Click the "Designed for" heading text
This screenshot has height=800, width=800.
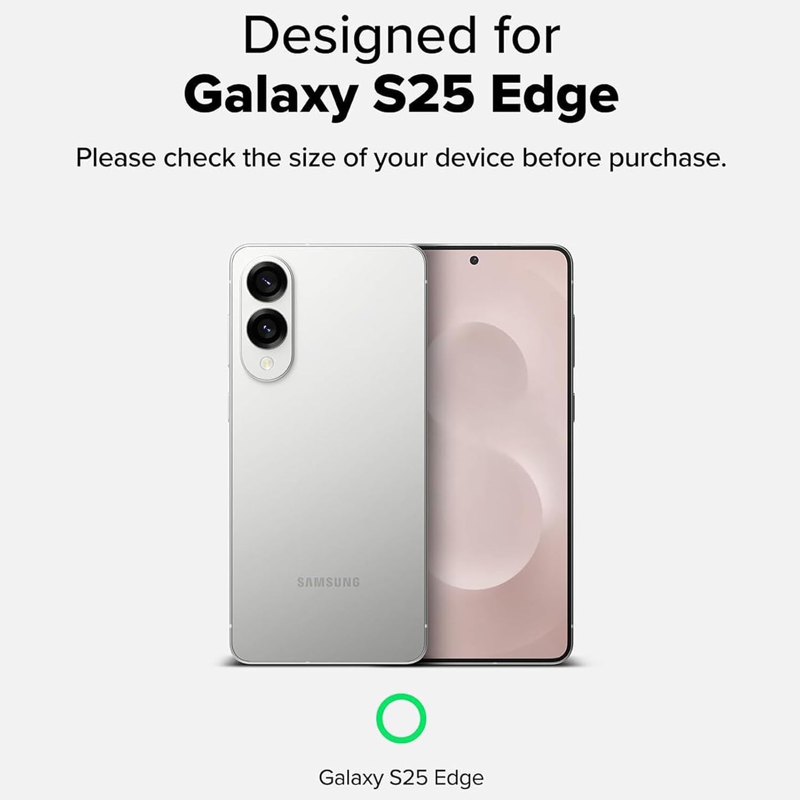coord(401,35)
